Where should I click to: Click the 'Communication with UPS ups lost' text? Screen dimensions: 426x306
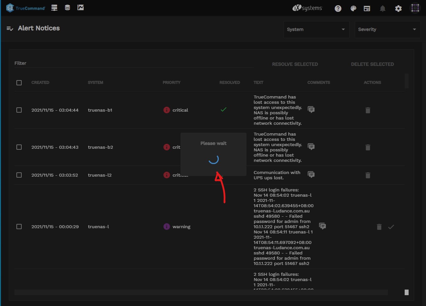click(277, 175)
